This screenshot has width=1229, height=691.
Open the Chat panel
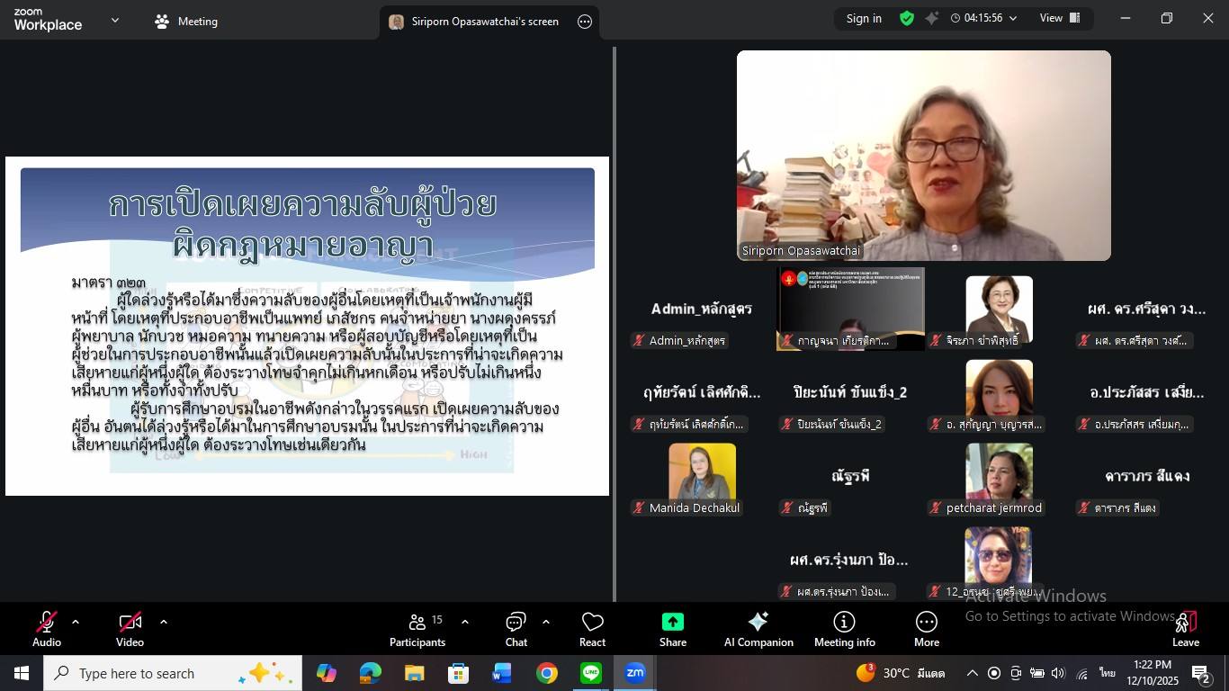click(516, 627)
